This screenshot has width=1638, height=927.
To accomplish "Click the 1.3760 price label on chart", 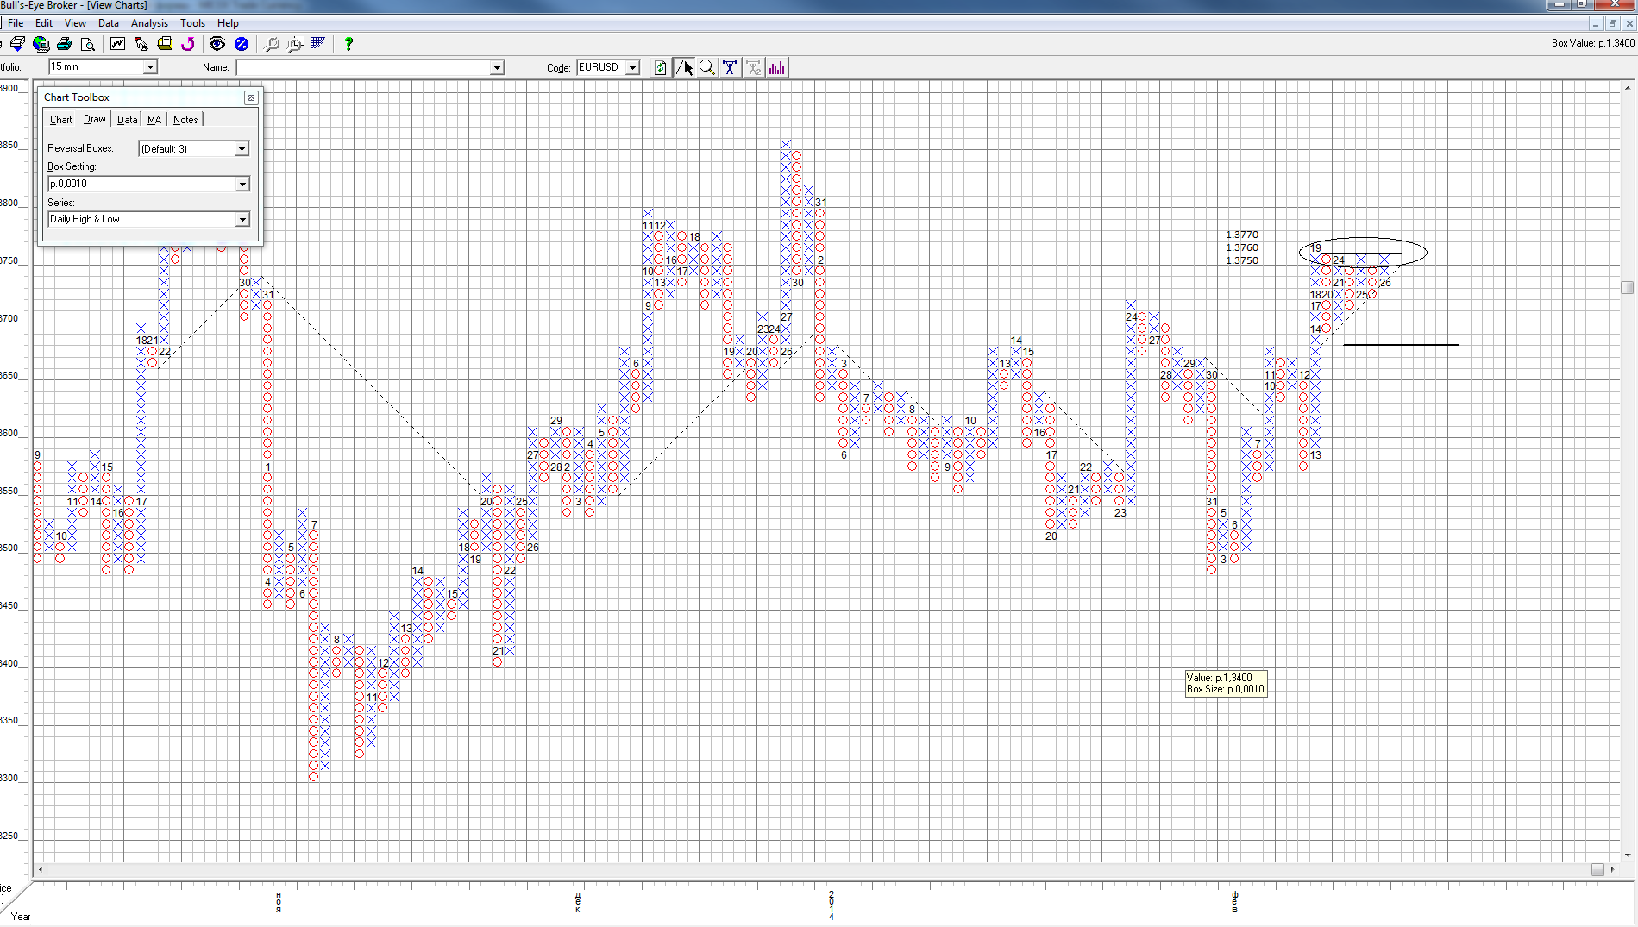I will coord(1242,247).
